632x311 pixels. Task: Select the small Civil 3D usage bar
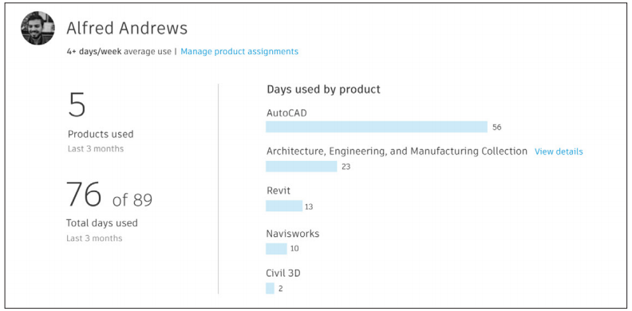270,289
